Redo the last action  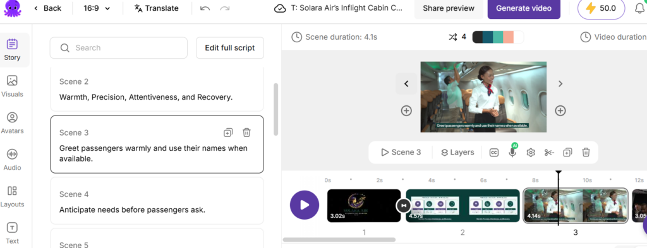224,8
